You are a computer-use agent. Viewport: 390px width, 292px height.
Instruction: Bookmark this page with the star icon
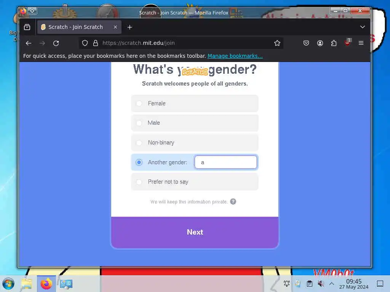277,43
